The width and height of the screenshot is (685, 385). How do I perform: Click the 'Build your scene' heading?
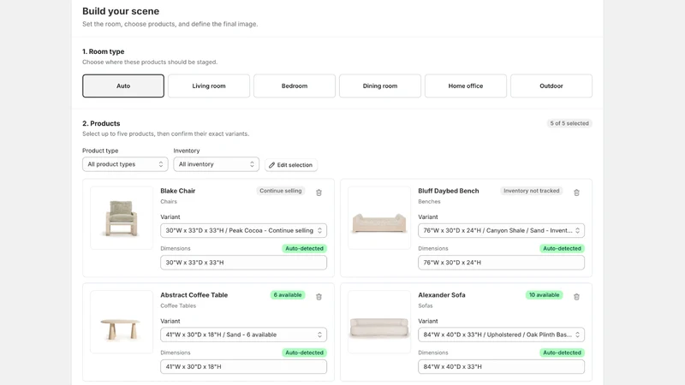[121, 11]
